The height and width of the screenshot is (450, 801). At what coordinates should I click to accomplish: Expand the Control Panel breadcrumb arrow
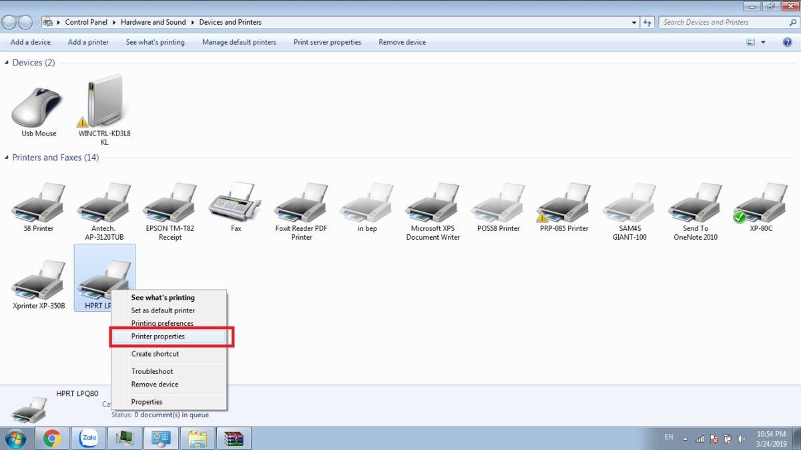click(114, 22)
